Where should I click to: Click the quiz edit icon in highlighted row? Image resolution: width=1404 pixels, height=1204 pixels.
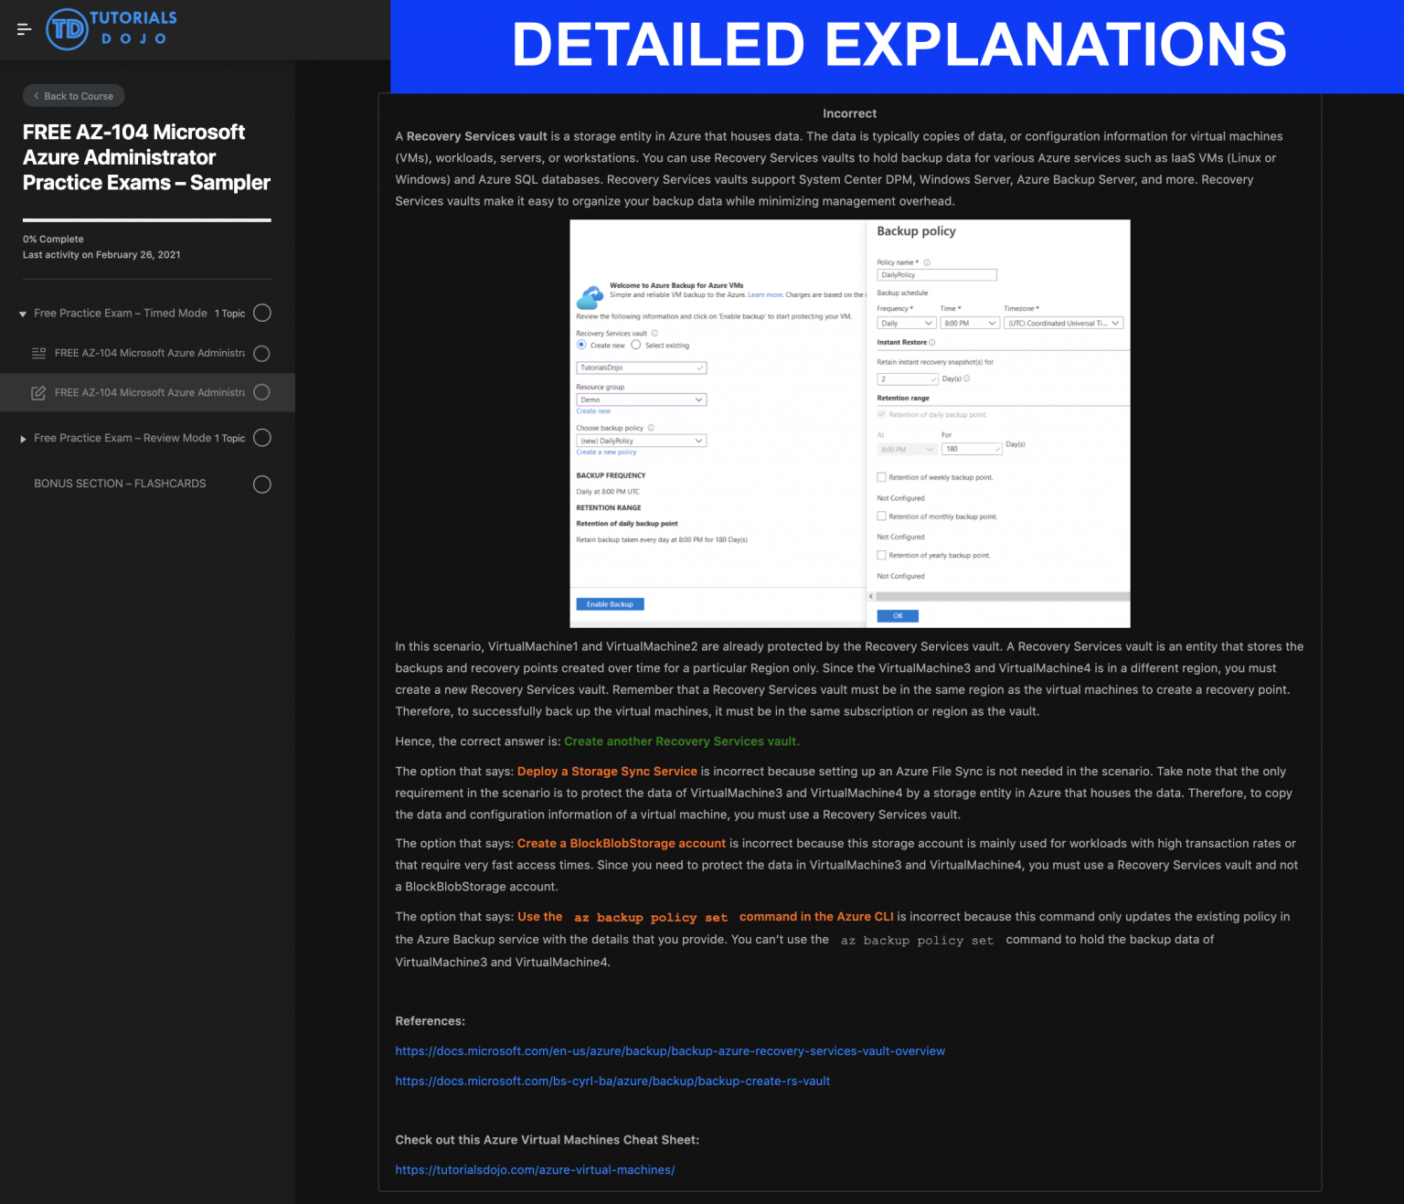point(38,393)
